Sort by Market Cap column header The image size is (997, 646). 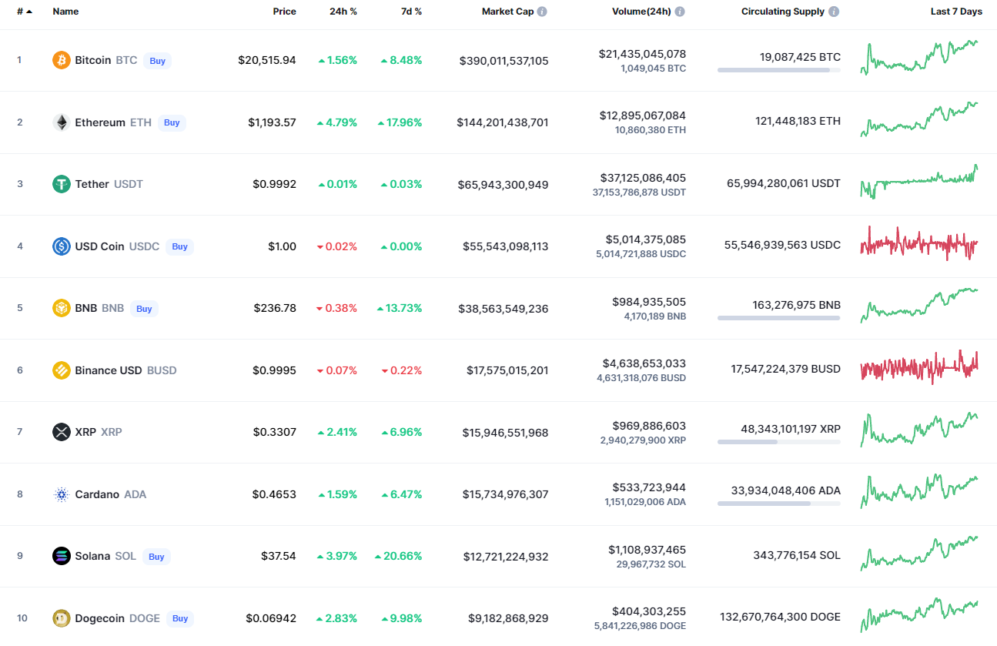click(x=507, y=12)
